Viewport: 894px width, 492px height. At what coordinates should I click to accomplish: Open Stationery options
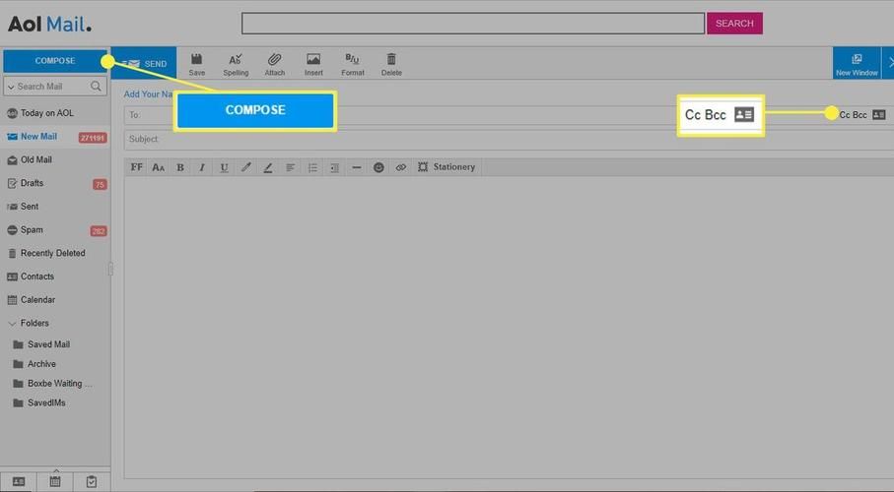click(x=447, y=167)
